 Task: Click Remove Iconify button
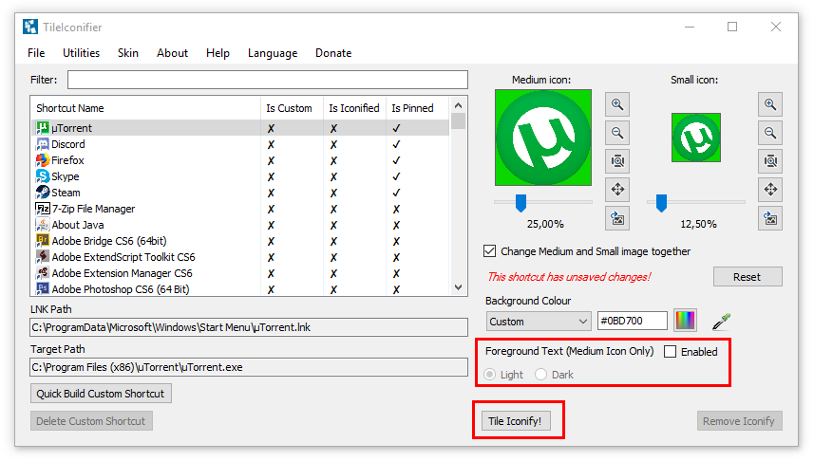739,421
